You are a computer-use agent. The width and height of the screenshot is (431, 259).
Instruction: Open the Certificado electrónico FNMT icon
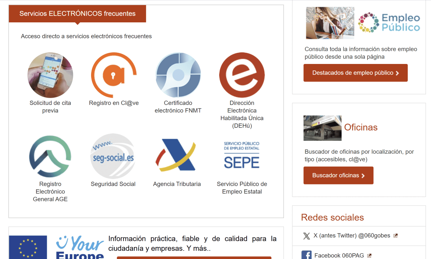pyautogui.click(x=178, y=75)
